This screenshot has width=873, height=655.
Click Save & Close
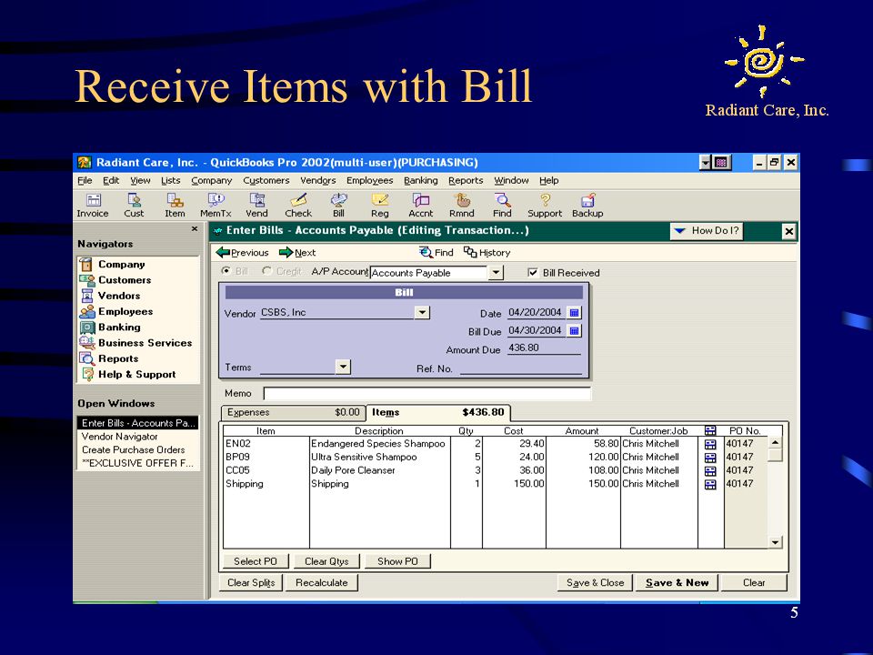click(595, 582)
